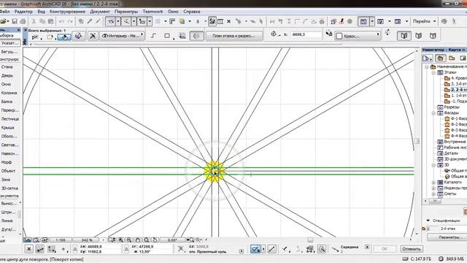Open the Документ menu
Screen dimensions: 467x263
tap(100, 12)
